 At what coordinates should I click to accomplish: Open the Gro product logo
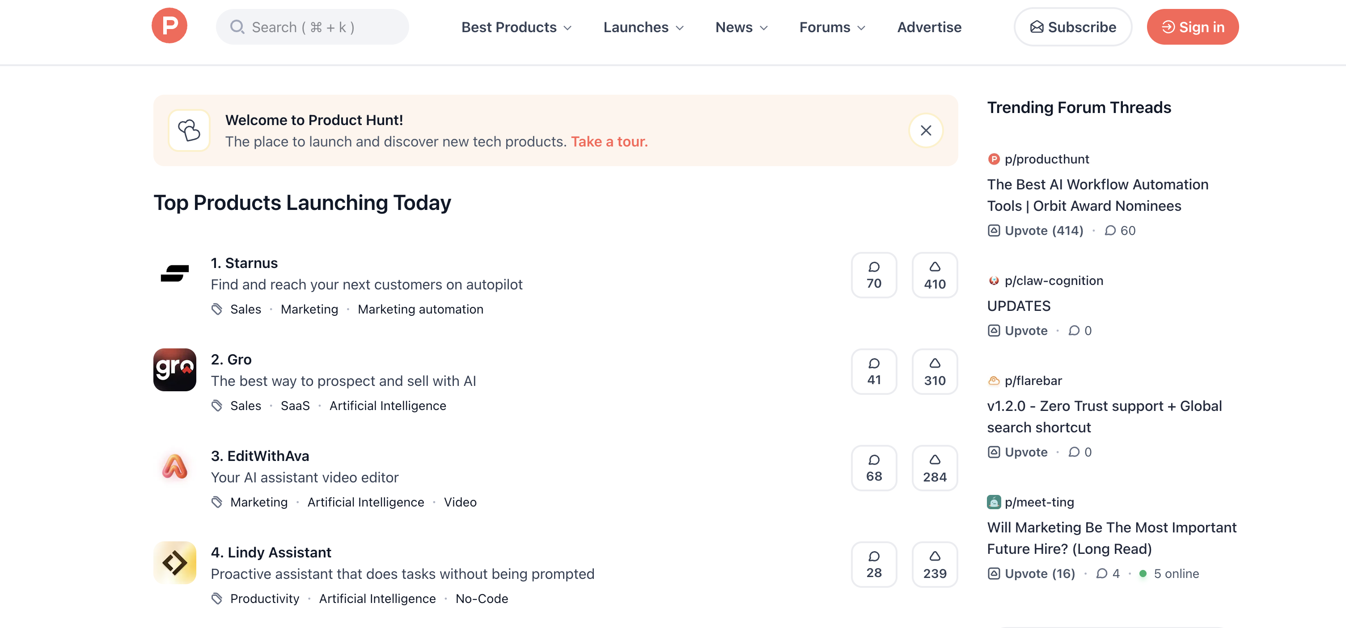pyautogui.click(x=174, y=369)
